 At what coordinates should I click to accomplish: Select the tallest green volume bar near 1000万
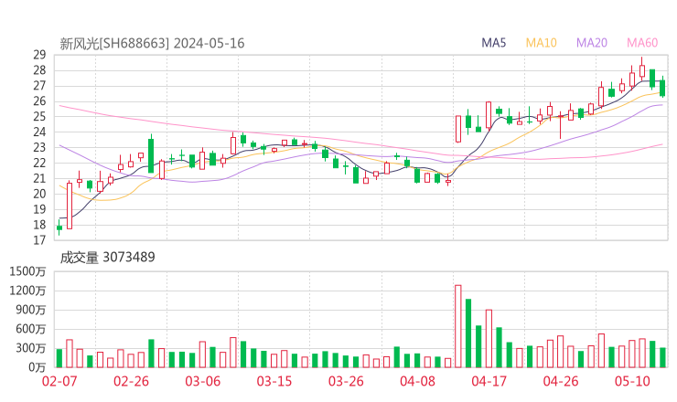tap(468, 333)
